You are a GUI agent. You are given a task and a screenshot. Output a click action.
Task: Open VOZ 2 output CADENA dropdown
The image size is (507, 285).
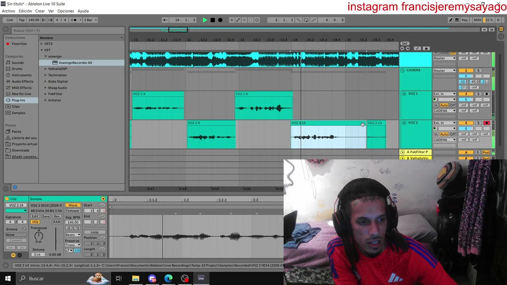click(x=444, y=140)
